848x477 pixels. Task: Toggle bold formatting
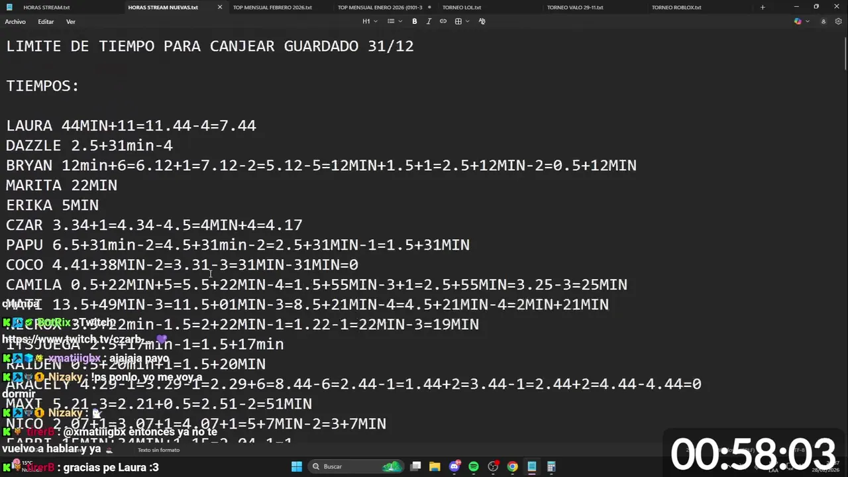[x=415, y=21]
